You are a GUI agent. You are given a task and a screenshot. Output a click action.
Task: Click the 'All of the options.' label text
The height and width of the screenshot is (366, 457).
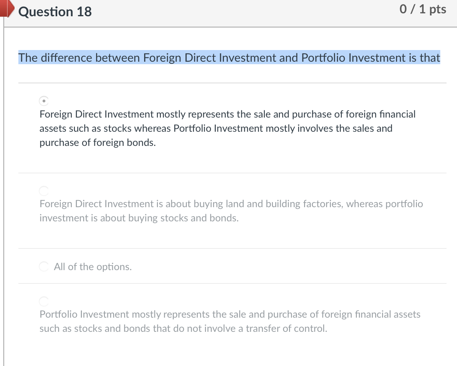(93, 266)
